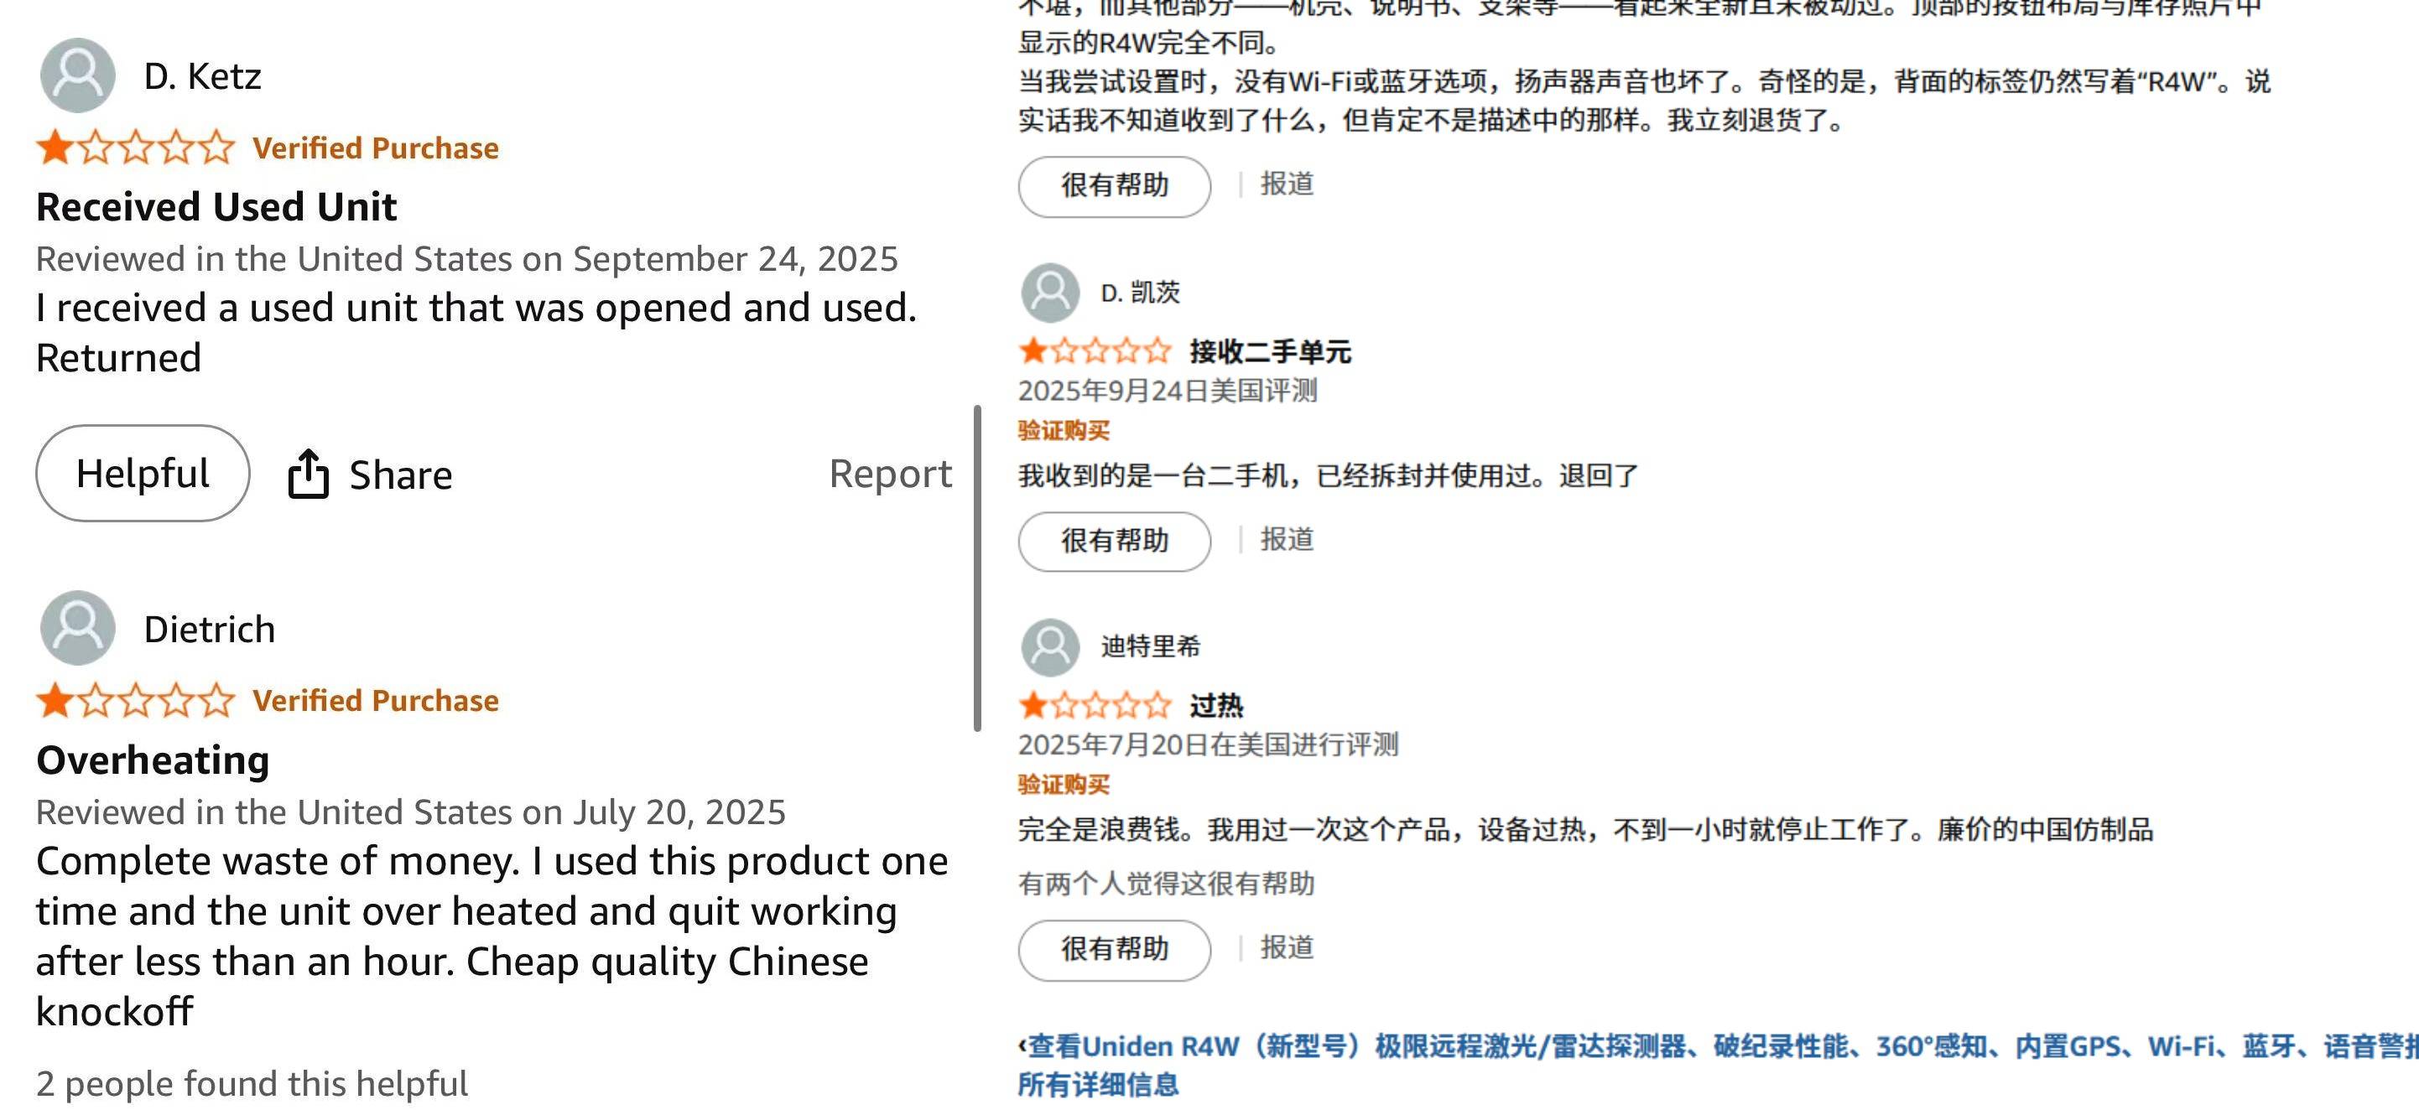
Task: Click the vertical scrollbar between panels
Action: [977, 568]
